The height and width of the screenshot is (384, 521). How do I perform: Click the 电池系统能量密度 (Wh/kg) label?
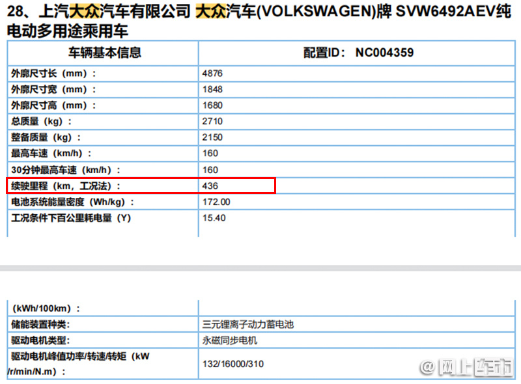tap(72, 202)
